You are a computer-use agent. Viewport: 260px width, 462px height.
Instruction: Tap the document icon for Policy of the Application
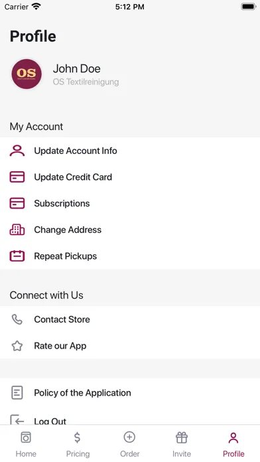[x=17, y=393]
